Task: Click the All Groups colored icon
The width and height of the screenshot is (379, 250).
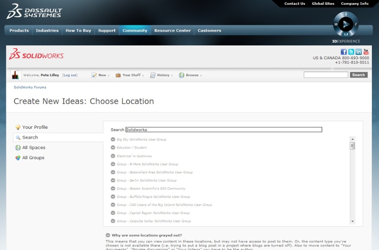Action: (18, 158)
